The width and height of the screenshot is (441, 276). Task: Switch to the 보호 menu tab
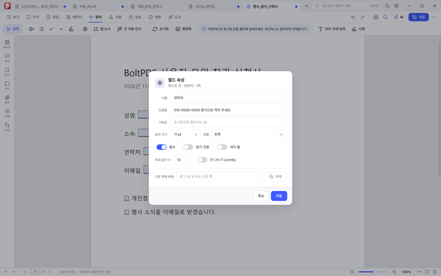135,17
